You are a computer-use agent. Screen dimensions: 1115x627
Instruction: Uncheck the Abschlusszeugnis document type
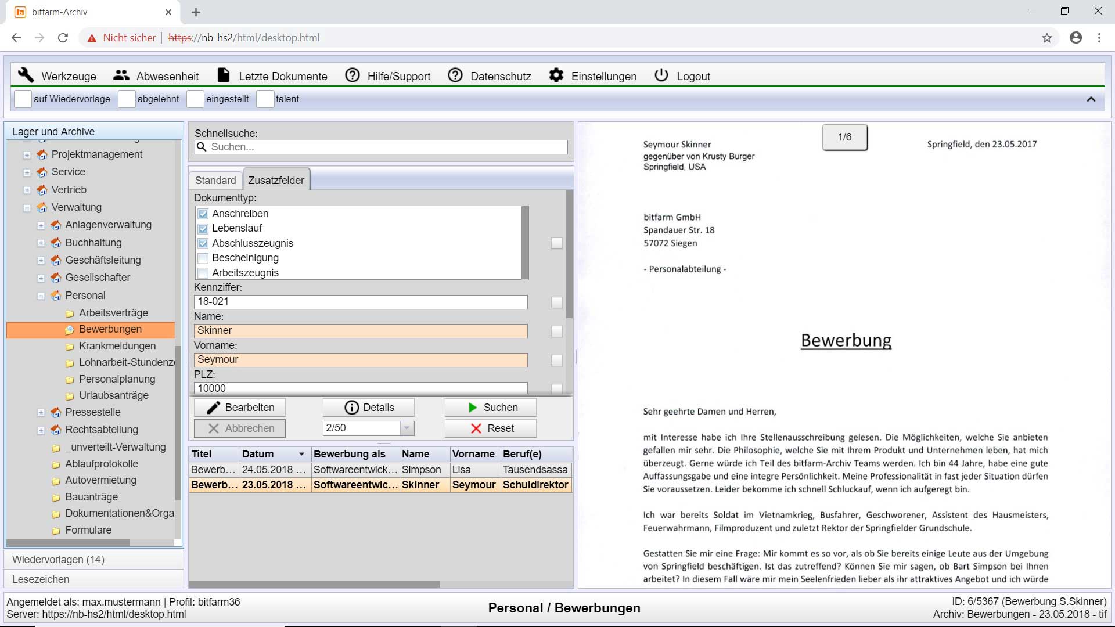pos(203,243)
